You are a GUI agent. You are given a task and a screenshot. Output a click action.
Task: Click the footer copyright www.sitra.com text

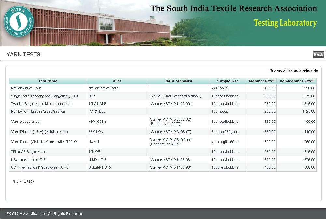[45, 214]
